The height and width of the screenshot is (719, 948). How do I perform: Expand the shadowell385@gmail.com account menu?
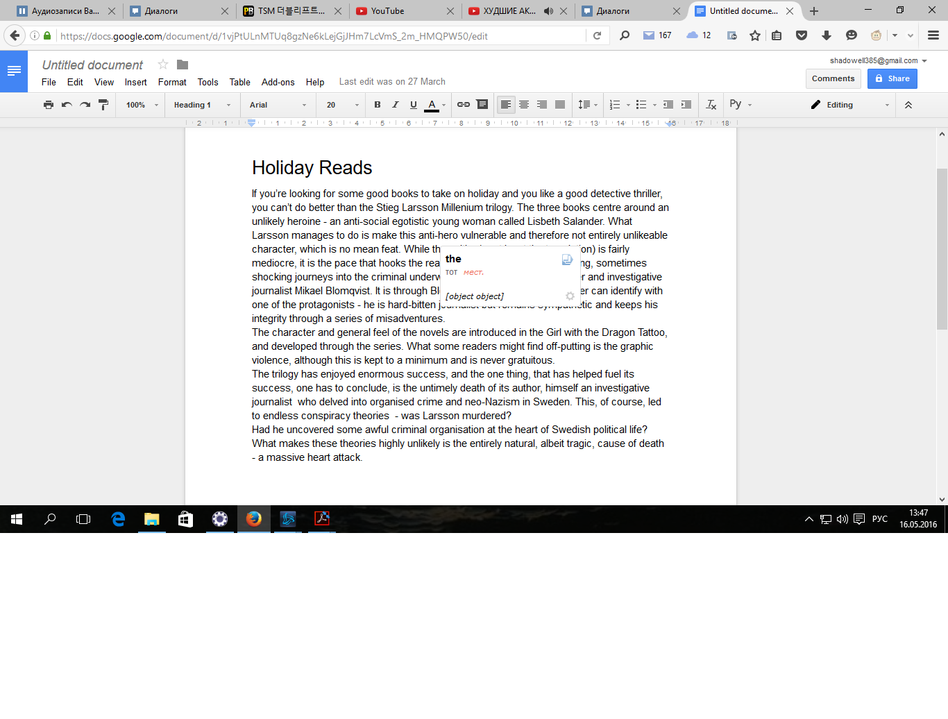pyautogui.click(x=879, y=60)
